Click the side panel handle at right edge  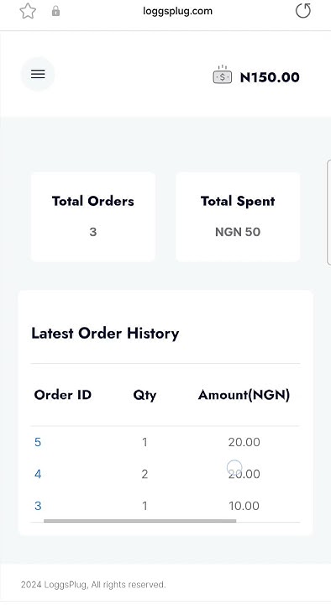click(328, 213)
